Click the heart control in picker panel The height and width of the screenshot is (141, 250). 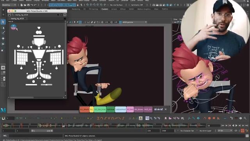39,28
